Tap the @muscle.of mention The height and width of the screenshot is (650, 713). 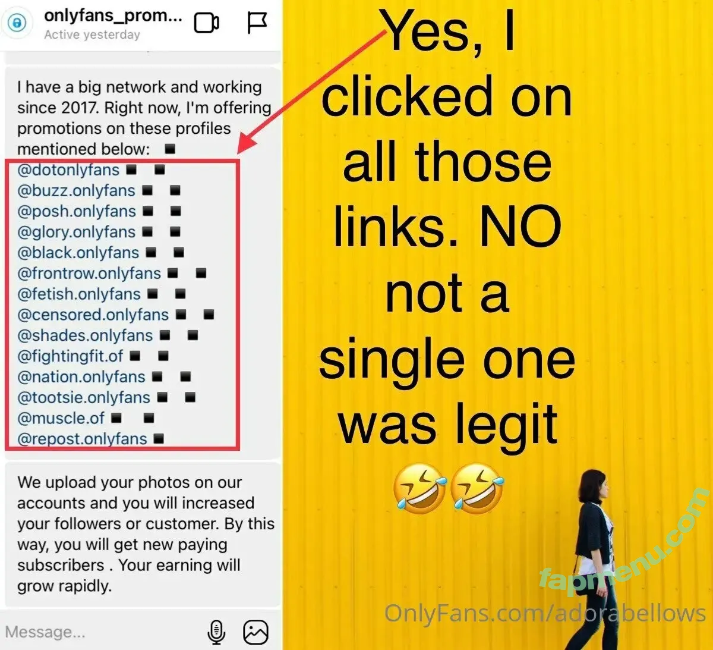[61, 418]
